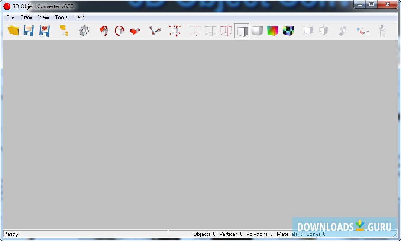Screen dimensions: 401x241
Task: Open a file with the yellow folder icon
Action: (13, 31)
